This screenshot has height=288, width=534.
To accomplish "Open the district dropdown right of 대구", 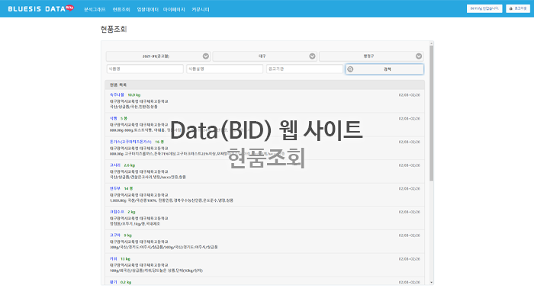I will tap(372, 56).
